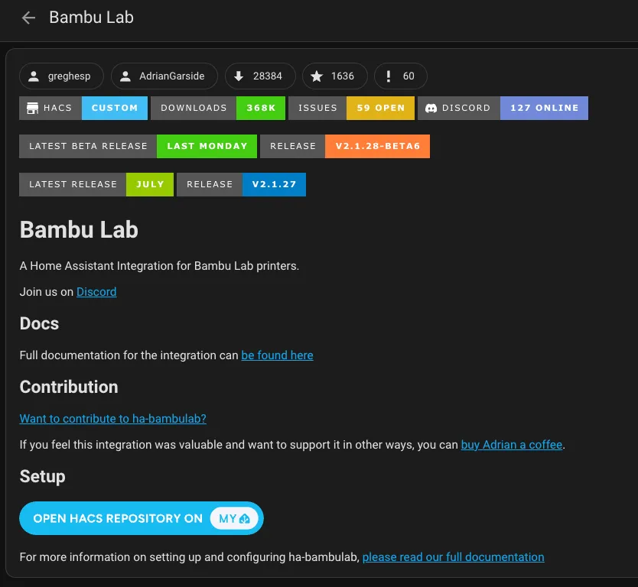Click the Setup heading
Screen dimensions: 638x587
tap(42, 476)
